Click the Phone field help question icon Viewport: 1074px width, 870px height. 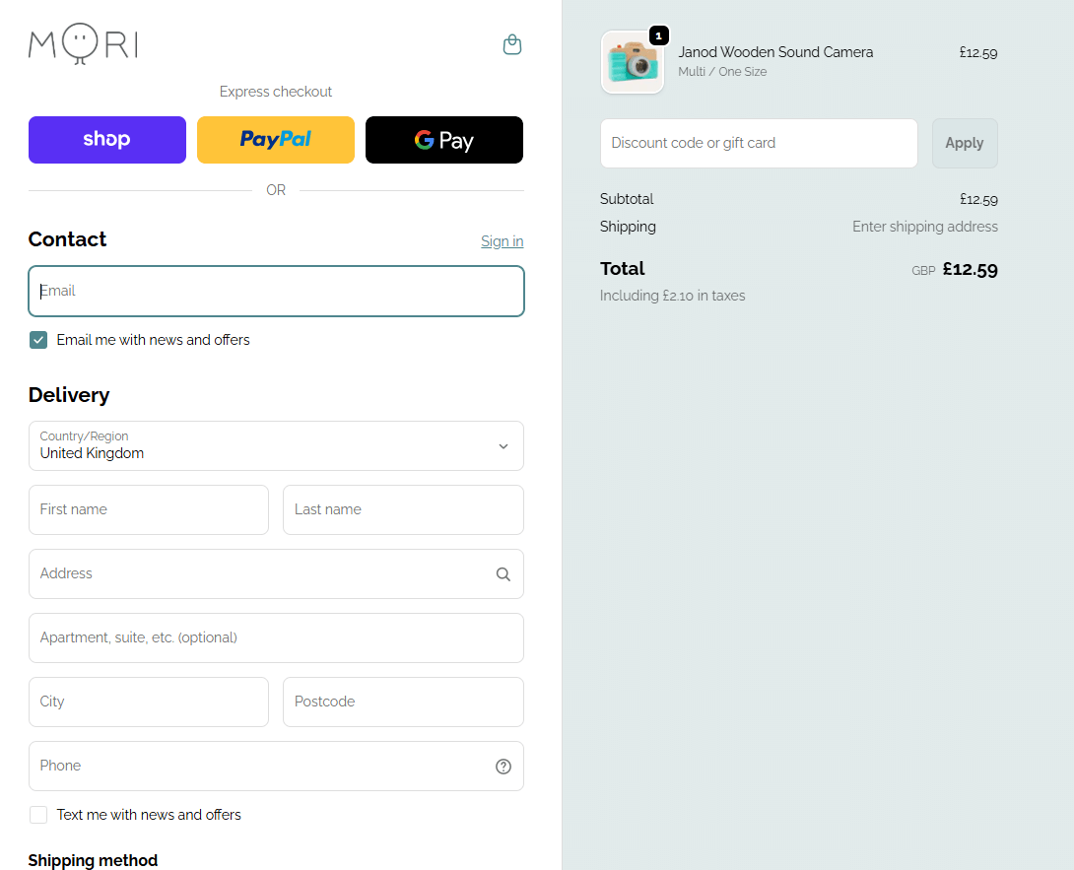(x=503, y=767)
